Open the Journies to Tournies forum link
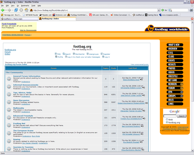The image size is (194, 155). (23, 147)
